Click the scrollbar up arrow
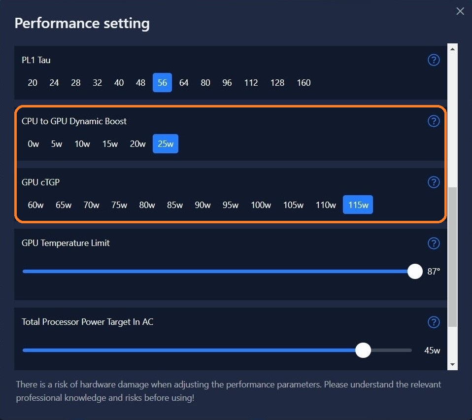The height and width of the screenshot is (420, 472). pyautogui.click(x=452, y=48)
